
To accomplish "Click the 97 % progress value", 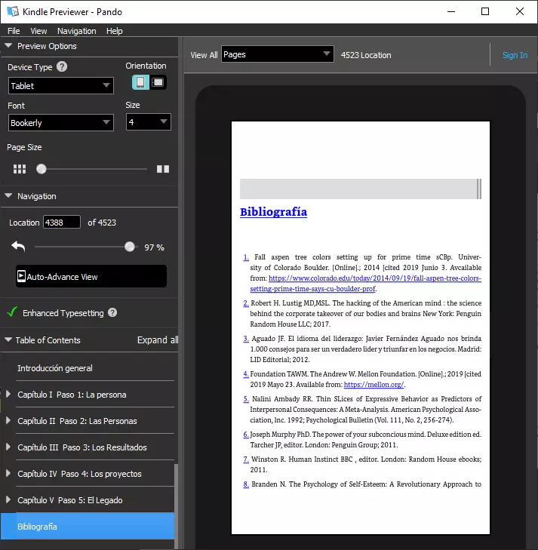I will pos(155,247).
